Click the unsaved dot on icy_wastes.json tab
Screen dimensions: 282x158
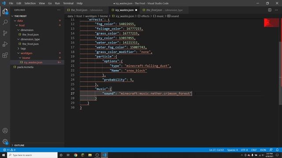[x=136, y=10]
